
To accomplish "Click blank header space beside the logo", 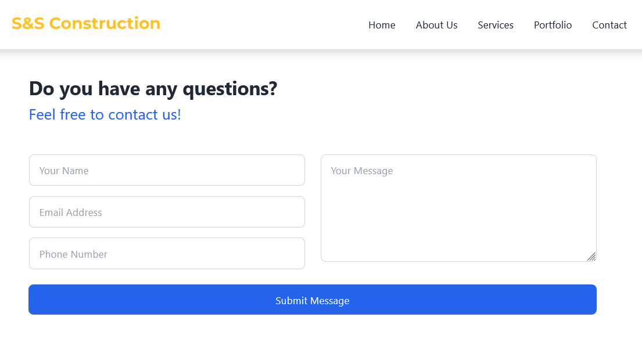I will pos(262,24).
